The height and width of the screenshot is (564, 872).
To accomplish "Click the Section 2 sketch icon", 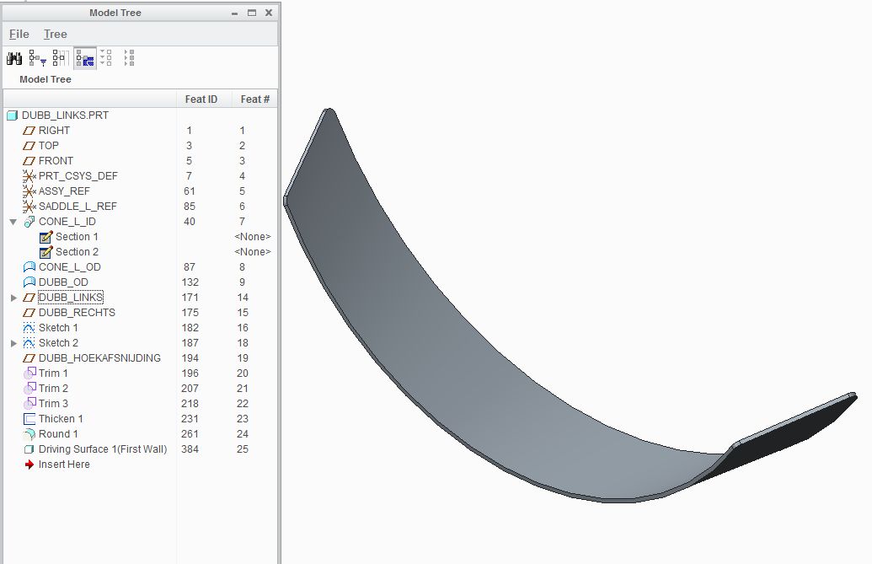I will pyautogui.click(x=46, y=252).
